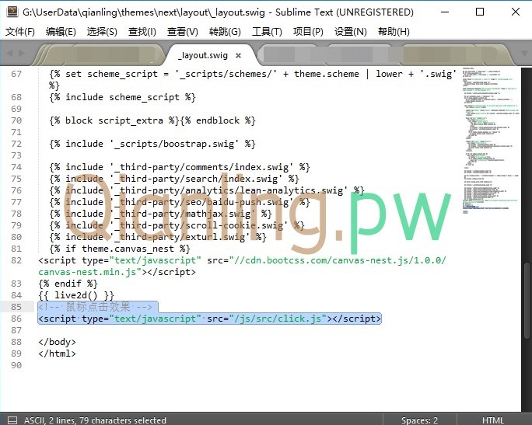Open the HTML syntax selector
532x425 pixels.
tap(493, 420)
